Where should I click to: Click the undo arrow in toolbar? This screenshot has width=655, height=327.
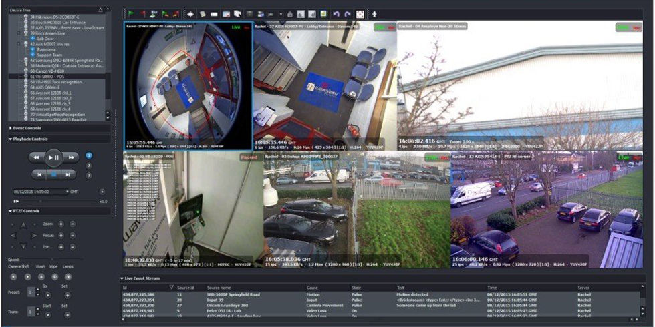(336, 14)
